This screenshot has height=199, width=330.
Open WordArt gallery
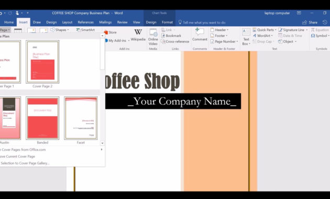[262, 36]
